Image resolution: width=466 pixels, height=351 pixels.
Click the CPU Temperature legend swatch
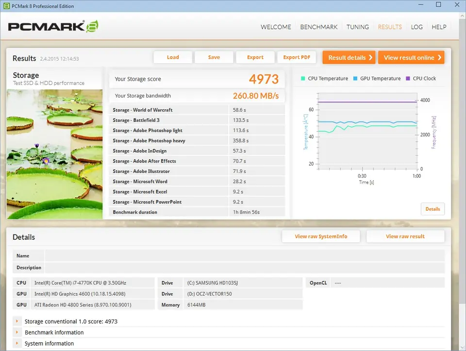click(x=303, y=79)
